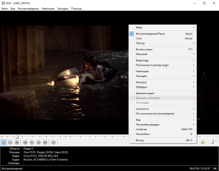
Task: Click the Субтитры label in info panel
Action: pos(14,163)
